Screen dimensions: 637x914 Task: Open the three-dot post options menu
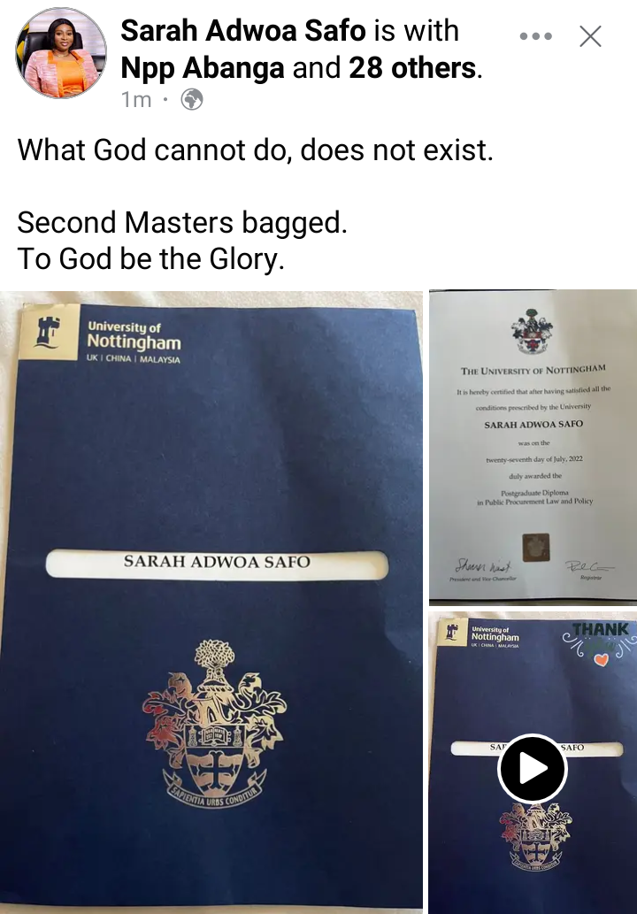pos(535,36)
